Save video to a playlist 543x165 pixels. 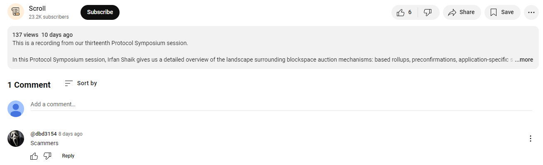pos(502,12)
